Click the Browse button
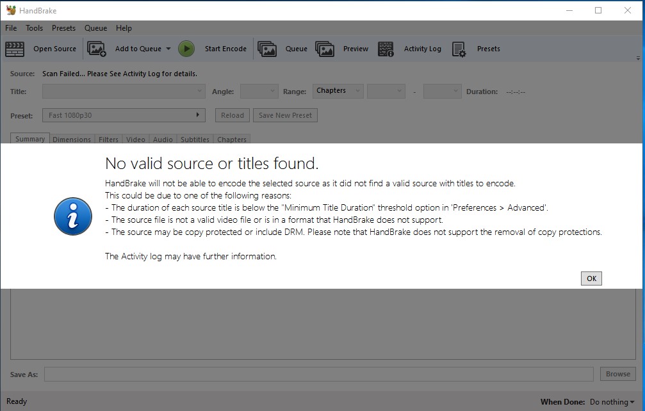 [x=617, y=374]
